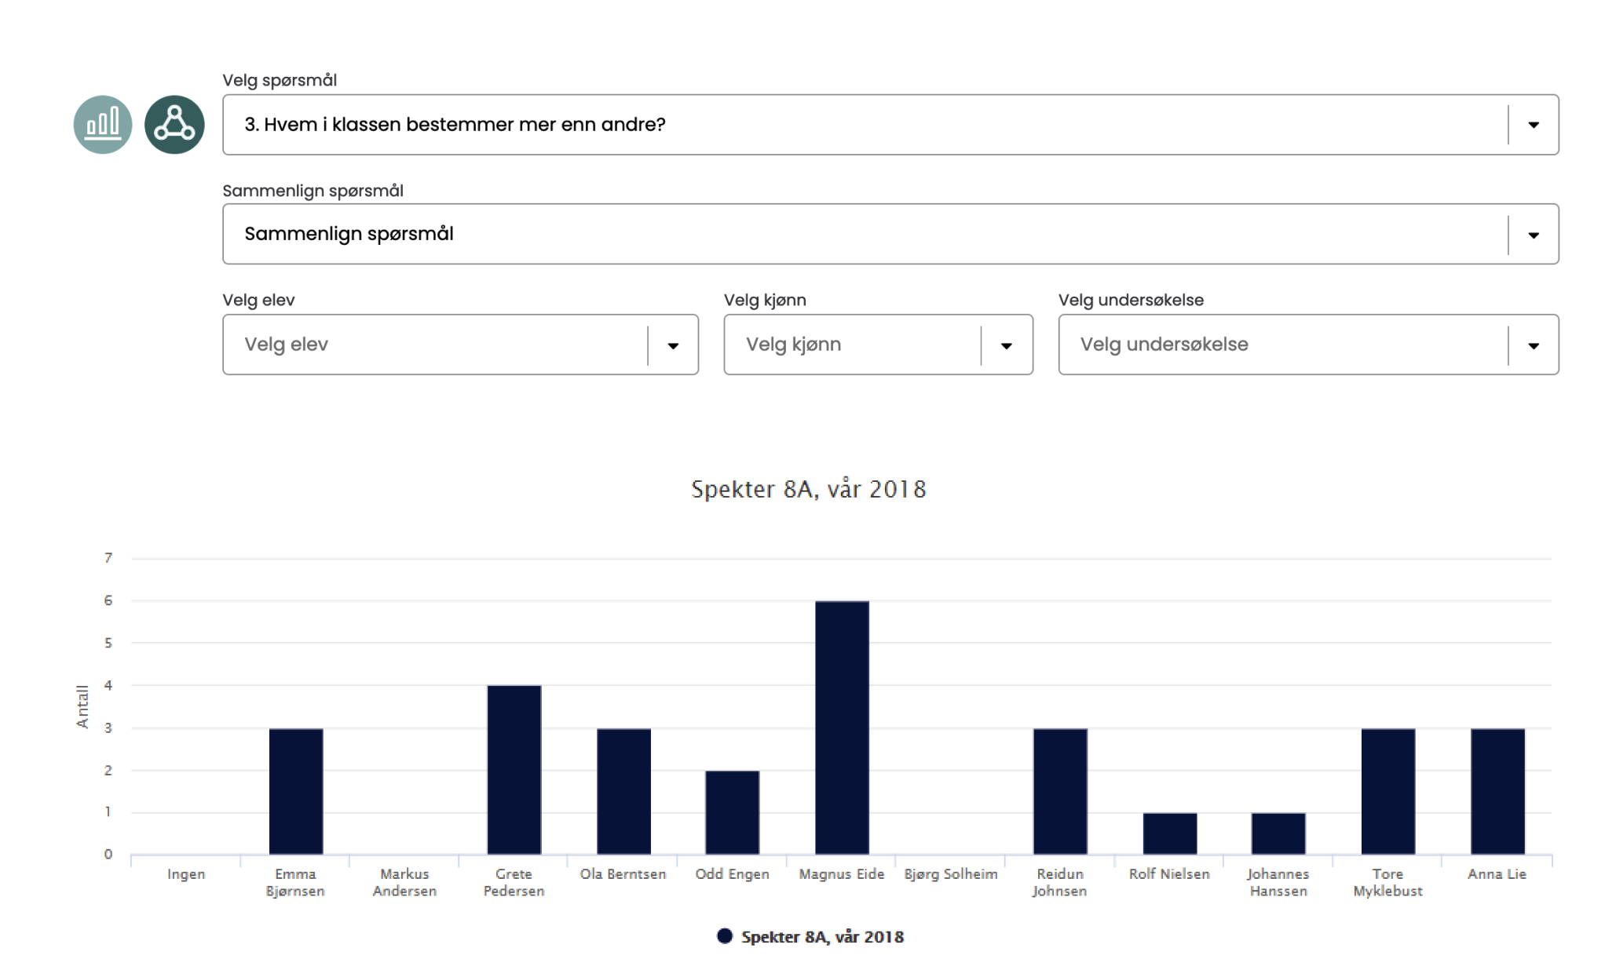Image resolution: width=1616 pixels, height=959 pixels.
Task: Select Rolf Nielsen's short bar
Action: 1169,833
